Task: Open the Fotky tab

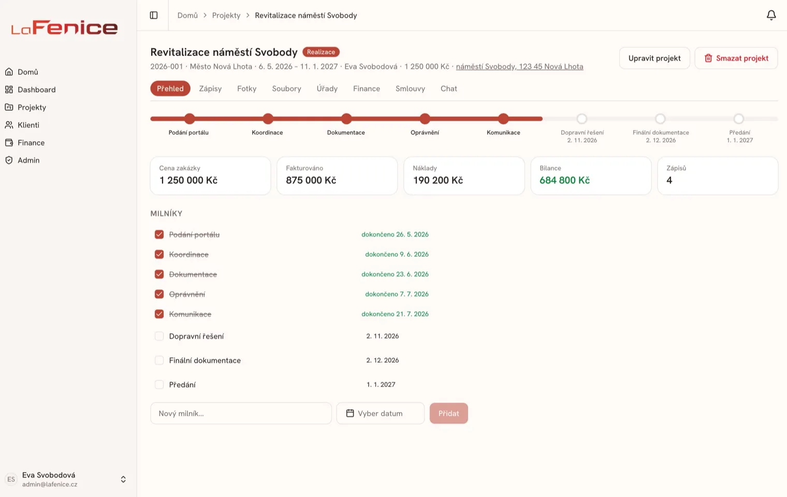Action: 247,89
